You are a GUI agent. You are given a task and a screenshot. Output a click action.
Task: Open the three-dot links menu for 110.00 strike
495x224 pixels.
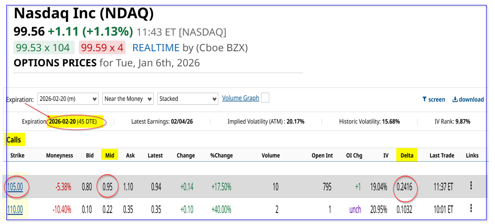(471, 208)
